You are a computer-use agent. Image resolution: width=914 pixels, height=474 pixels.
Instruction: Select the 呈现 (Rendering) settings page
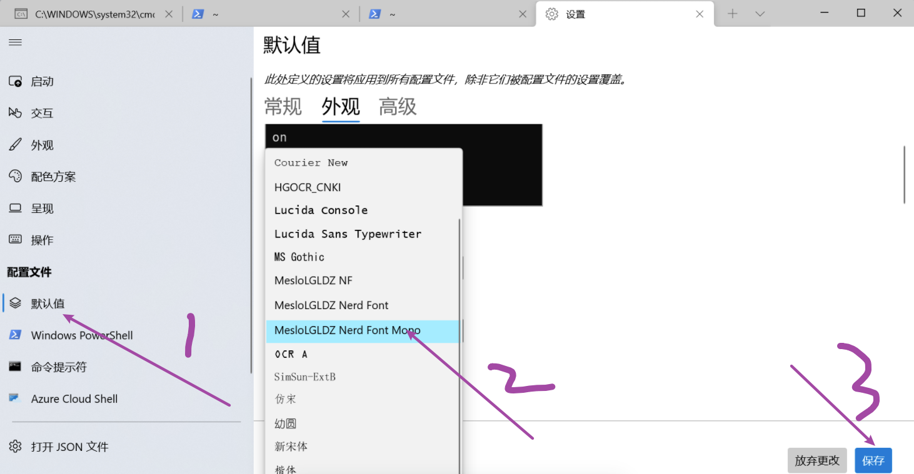[42, 208]
